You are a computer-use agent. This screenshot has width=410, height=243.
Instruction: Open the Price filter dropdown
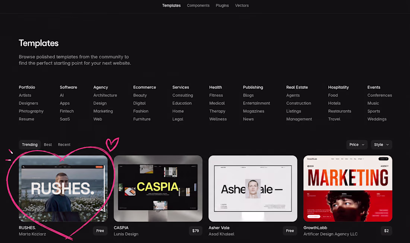tap(357, 145)
